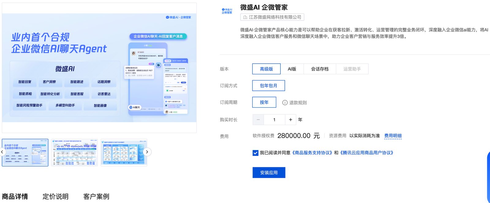Select the third product thumbnail
The image size is (490, 203).
[124, 153]
